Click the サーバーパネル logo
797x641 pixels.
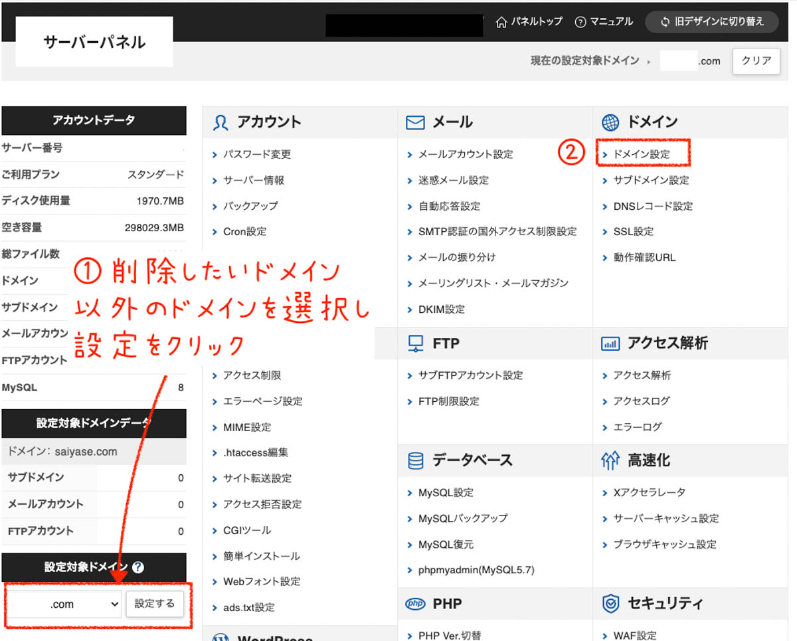(94, 42)
